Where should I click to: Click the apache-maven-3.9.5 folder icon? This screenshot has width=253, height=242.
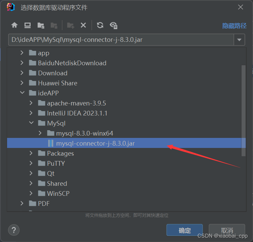pos(41,103)
